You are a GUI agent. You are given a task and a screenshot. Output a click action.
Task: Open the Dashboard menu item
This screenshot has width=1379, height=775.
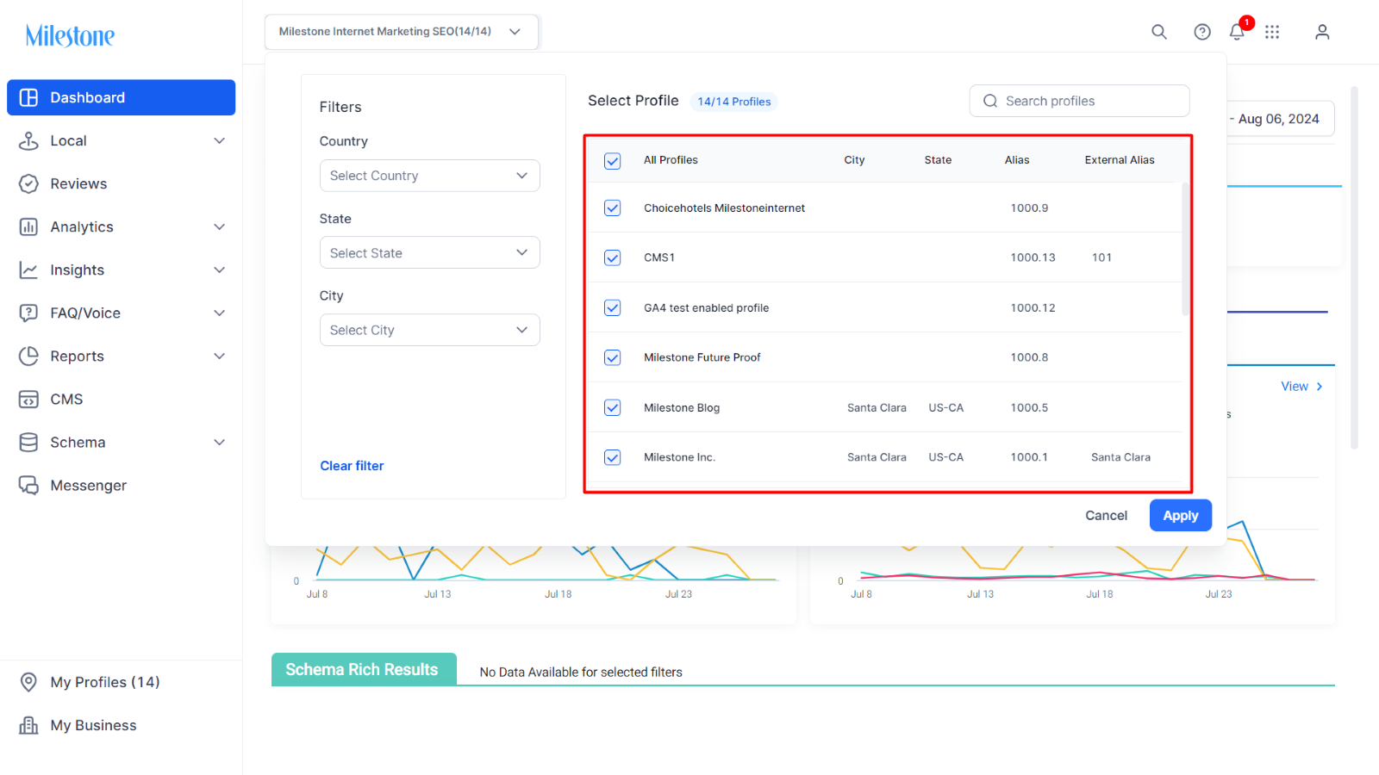121,97
